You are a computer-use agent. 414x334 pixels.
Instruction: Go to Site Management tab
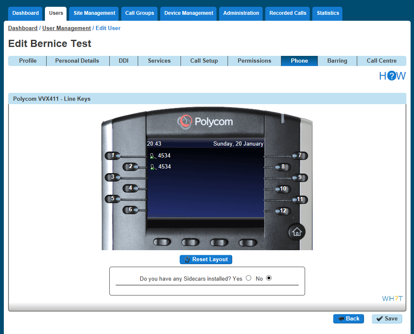pos(94,14)
